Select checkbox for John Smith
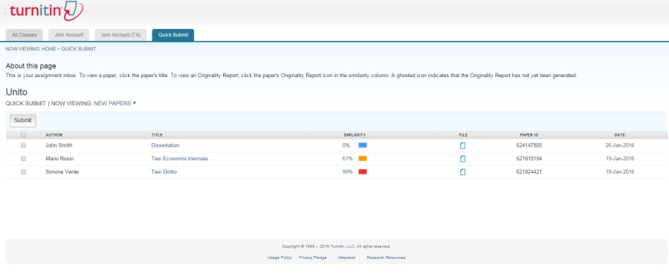The image size is (669, 279). tap(24, 145)
